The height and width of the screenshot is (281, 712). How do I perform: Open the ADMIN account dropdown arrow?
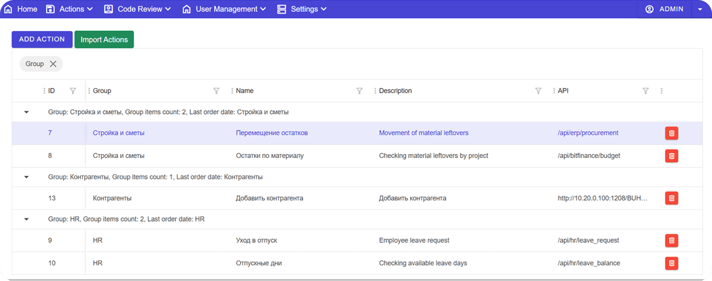(x=700, y=9)
